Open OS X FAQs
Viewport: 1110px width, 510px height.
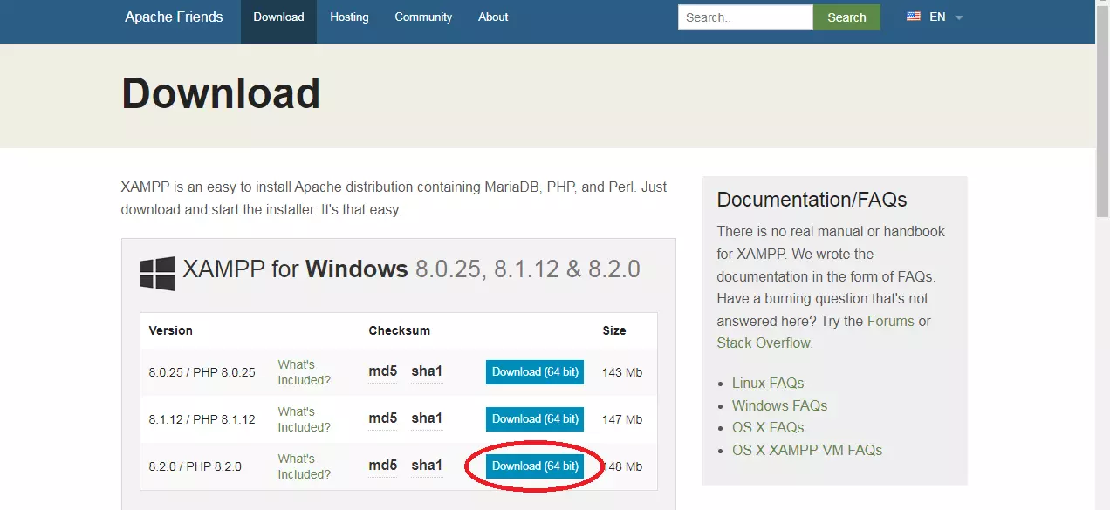768,428
